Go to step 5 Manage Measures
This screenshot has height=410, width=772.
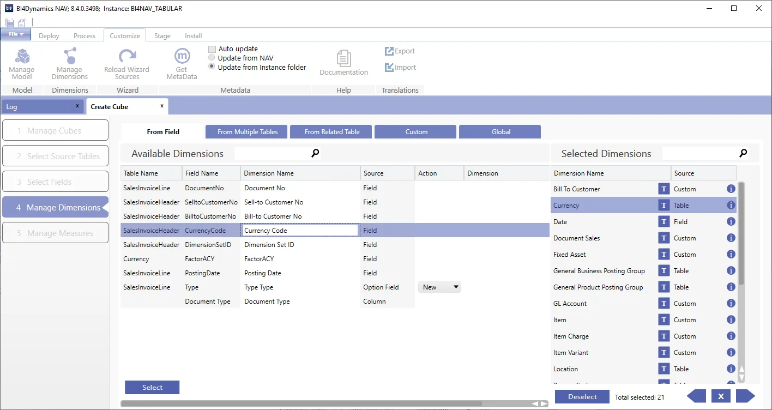[55, 233]
